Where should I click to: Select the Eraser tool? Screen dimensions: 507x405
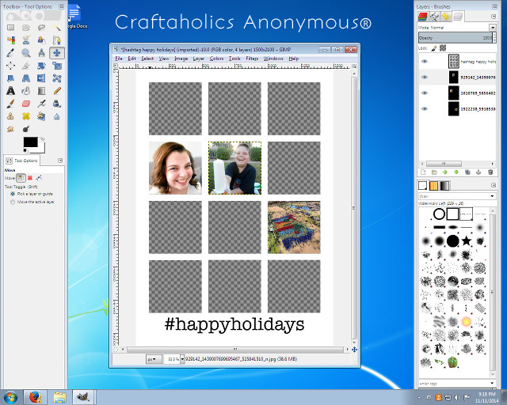coord(26,104)
